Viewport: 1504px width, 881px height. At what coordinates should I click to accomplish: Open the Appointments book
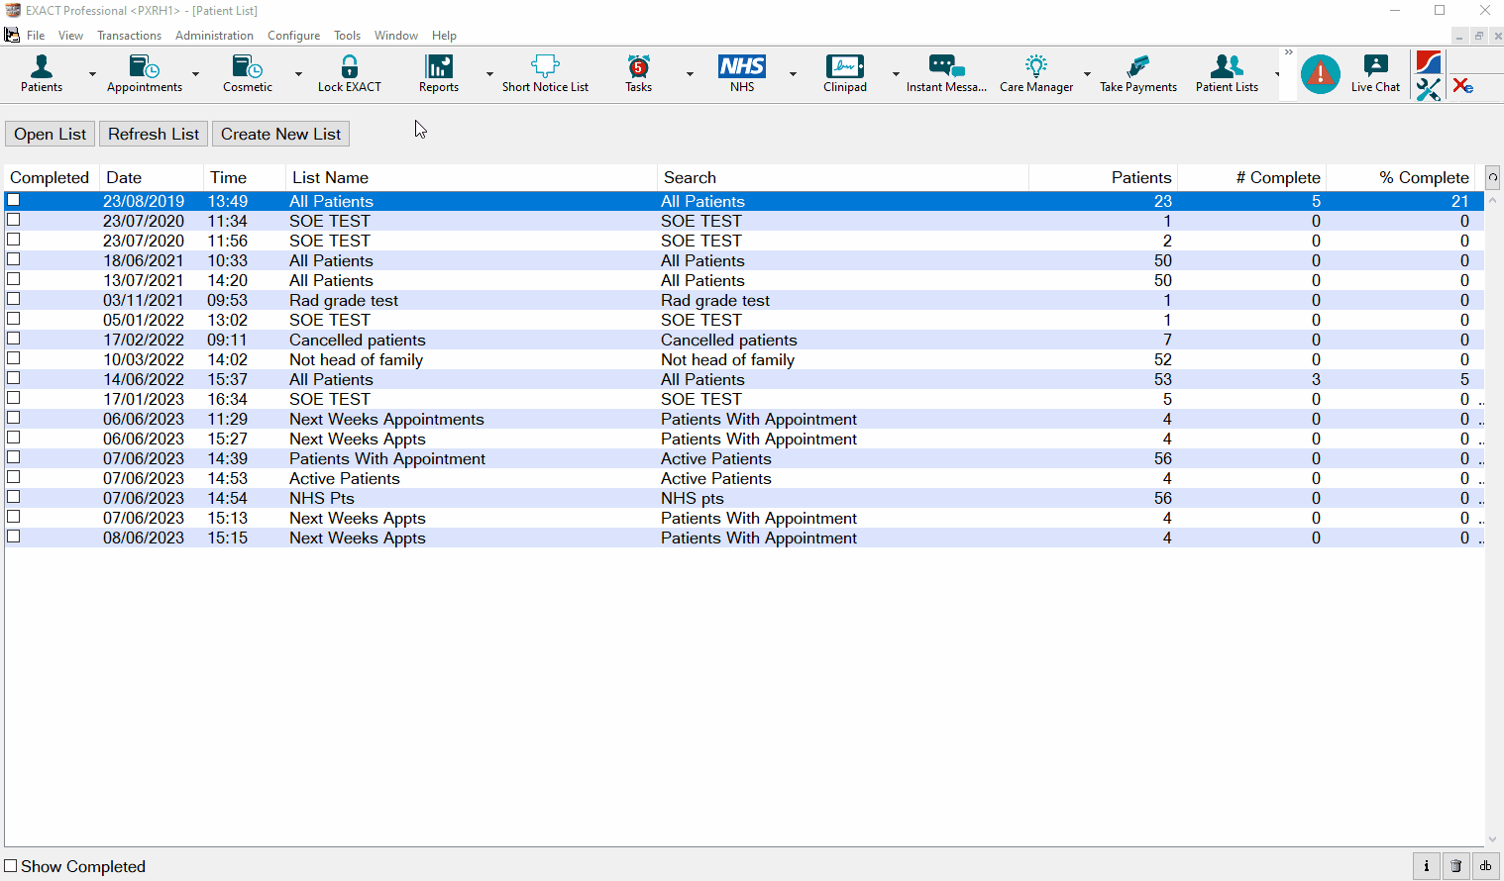point(144,73)
